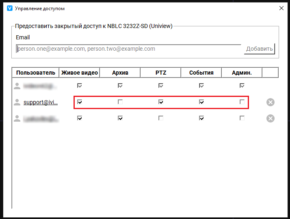Image resolution: width=290 pixels, height=219 pixels.
Task: Click the blue V application icon in title bar
Action: click(x=10, y=8)
